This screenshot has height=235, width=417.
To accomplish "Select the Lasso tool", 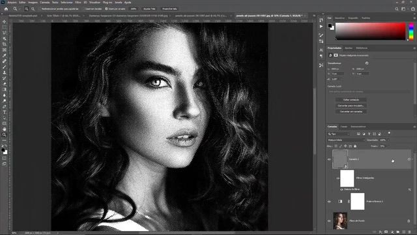I will [x=5, y=33].
